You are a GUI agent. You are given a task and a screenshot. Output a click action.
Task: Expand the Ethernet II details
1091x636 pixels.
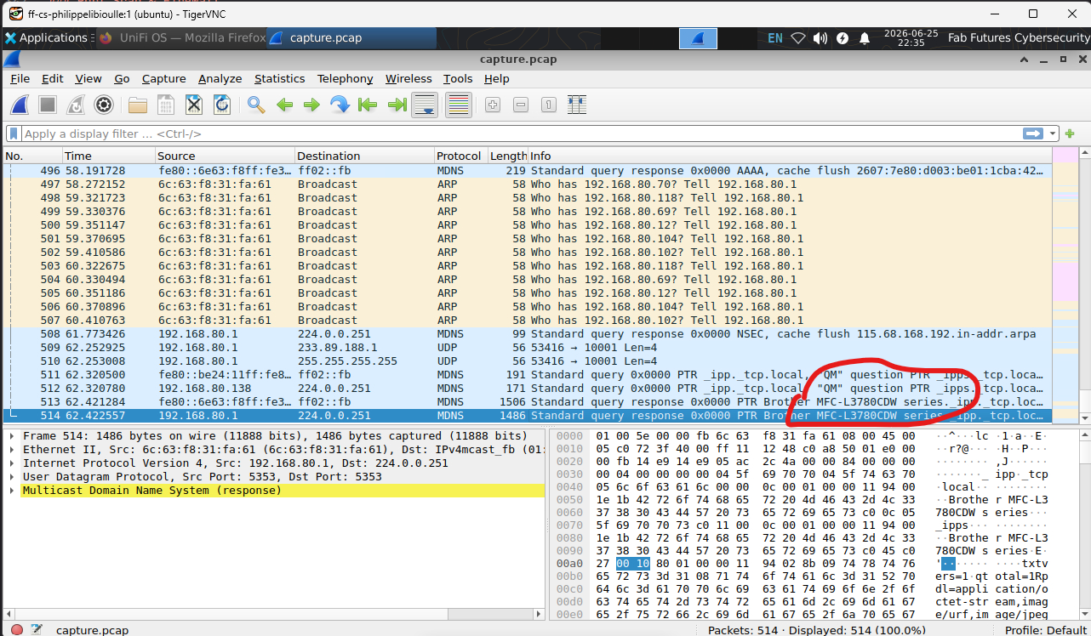pyautogui.click(x=12, y=450)
